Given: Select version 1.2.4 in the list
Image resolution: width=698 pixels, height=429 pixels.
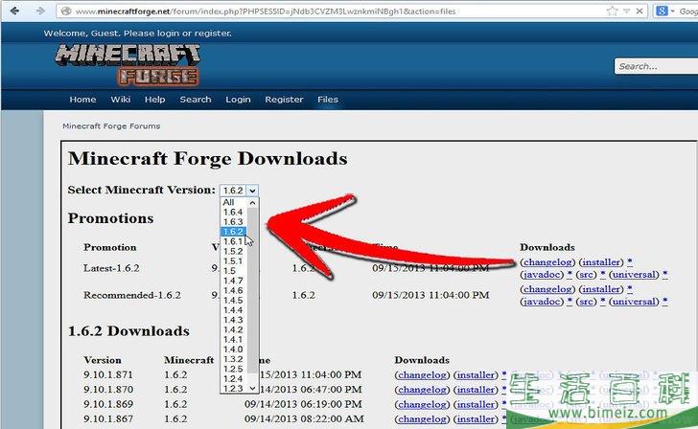Looking at the screenshot, I should coord(234,379).
